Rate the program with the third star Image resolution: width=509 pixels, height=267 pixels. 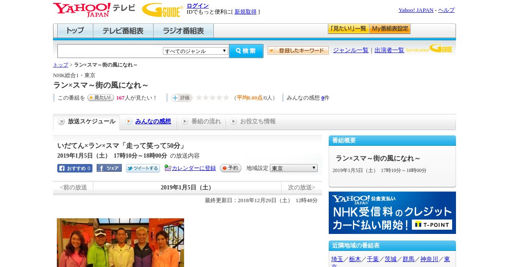click(213, 98)
